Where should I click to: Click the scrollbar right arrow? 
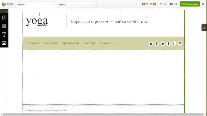point(205,115)
